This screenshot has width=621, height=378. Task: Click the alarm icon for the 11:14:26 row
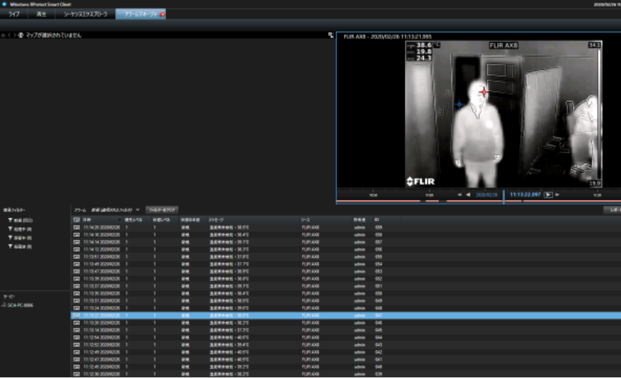tap(77, 227)
